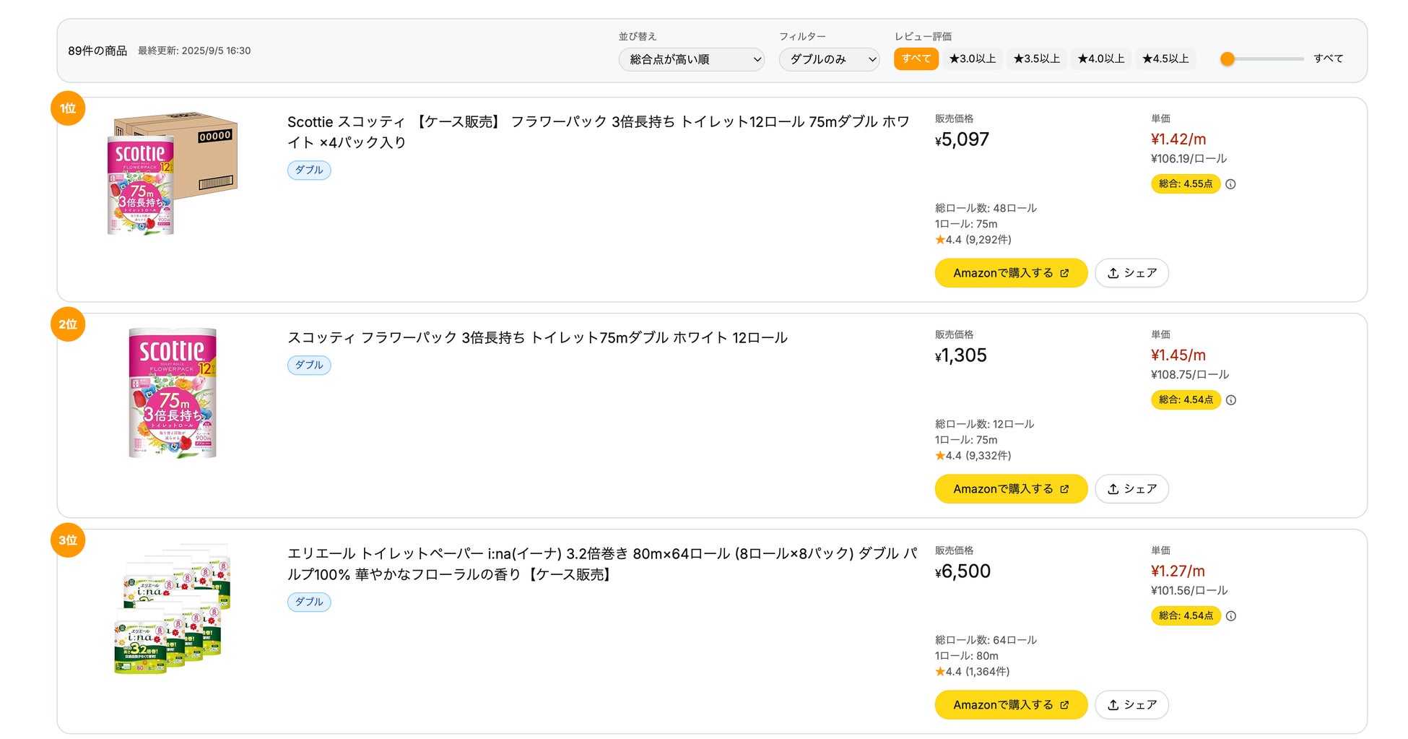Share the 3位 エリエール i:na product
1408x739 pixels.
coord(1131,705)
